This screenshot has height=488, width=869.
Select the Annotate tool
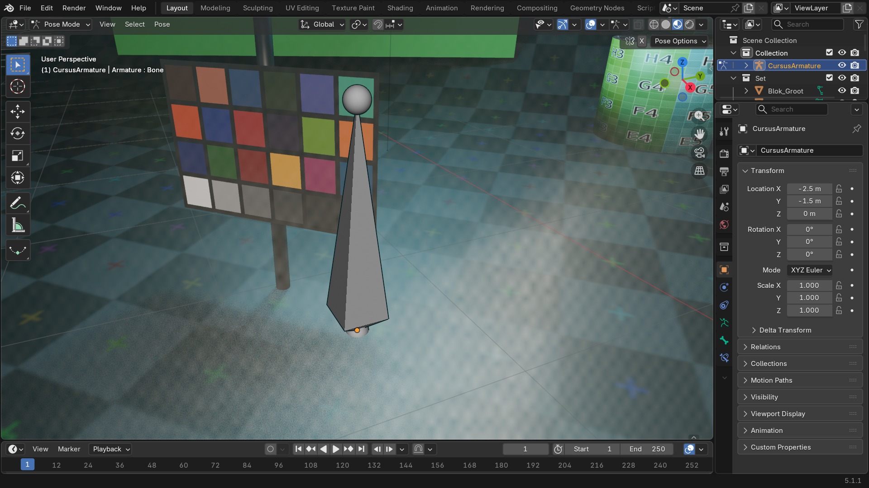point(18,203)
